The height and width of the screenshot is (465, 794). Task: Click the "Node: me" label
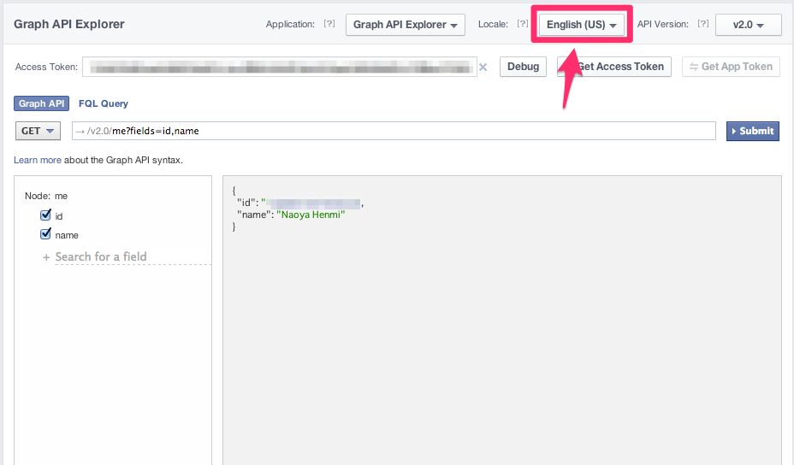46,196
